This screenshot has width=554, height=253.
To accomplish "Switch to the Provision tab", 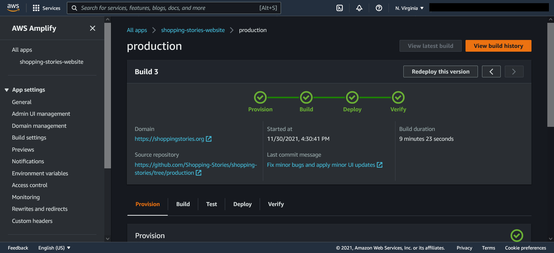I will pyautogui.click(x=147, y=204).
